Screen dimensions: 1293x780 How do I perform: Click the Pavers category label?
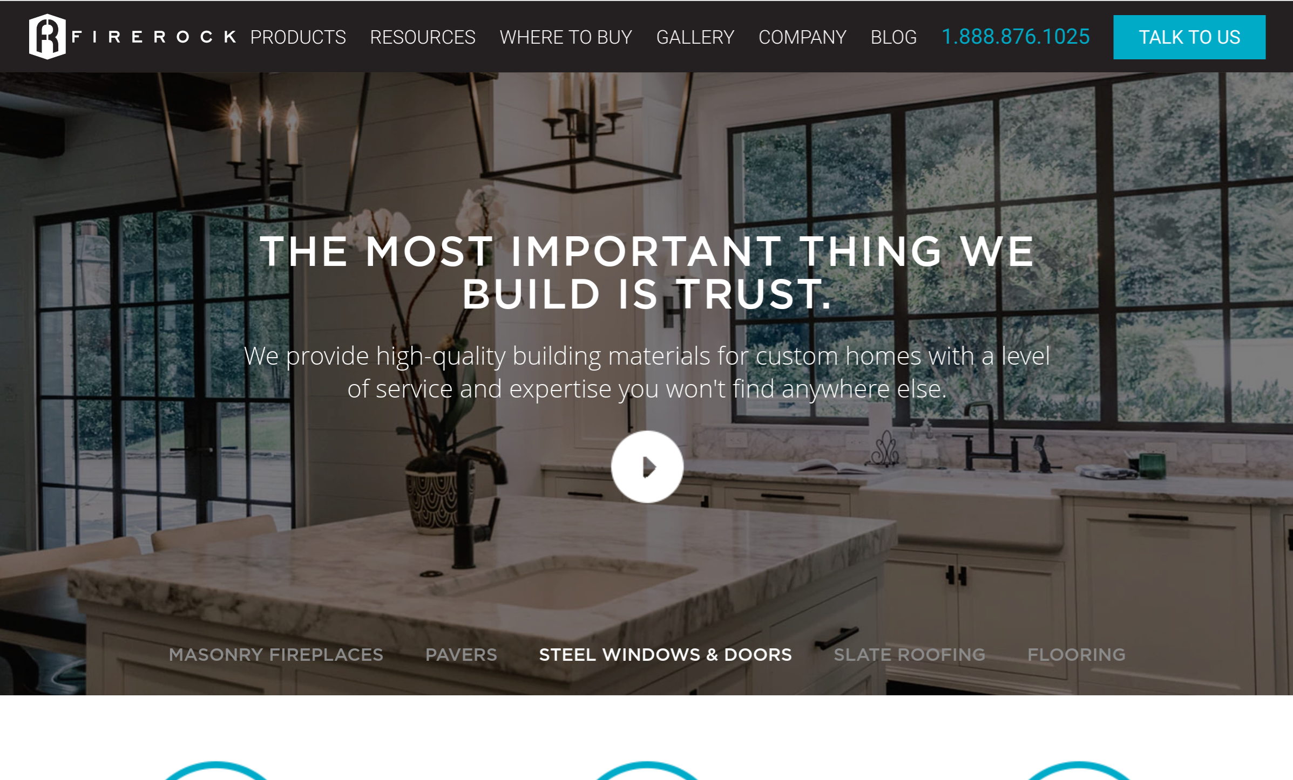tap(461, 654)
